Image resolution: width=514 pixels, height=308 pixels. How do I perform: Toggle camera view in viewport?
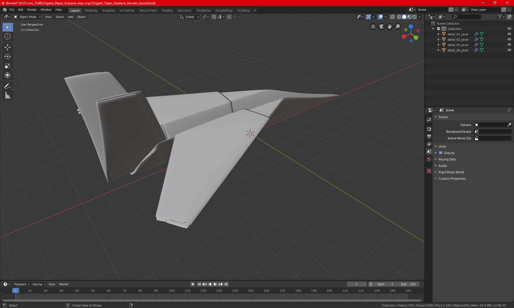coord(381,26)
